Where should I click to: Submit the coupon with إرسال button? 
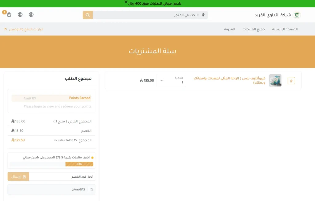click(x=18, y=176)
